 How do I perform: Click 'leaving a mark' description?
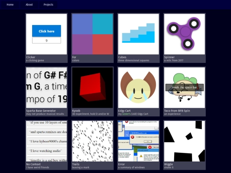tap(80, 167)
